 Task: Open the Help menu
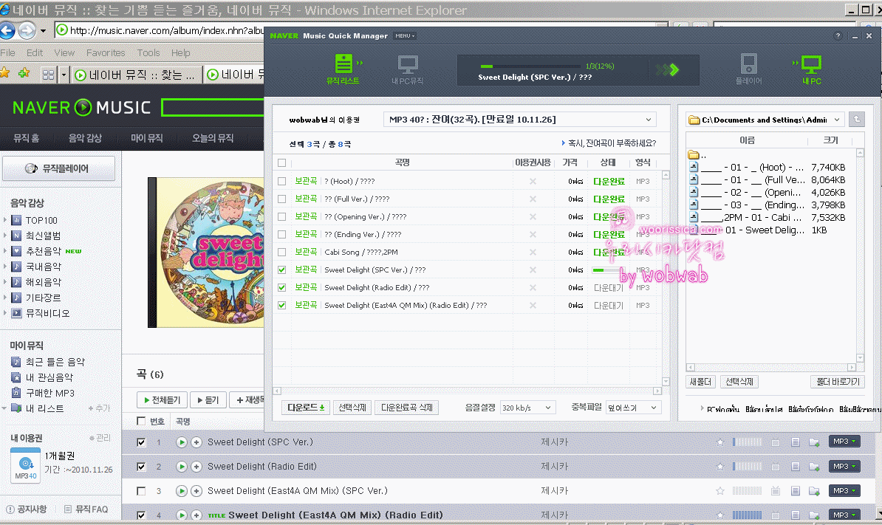[180, 53]
